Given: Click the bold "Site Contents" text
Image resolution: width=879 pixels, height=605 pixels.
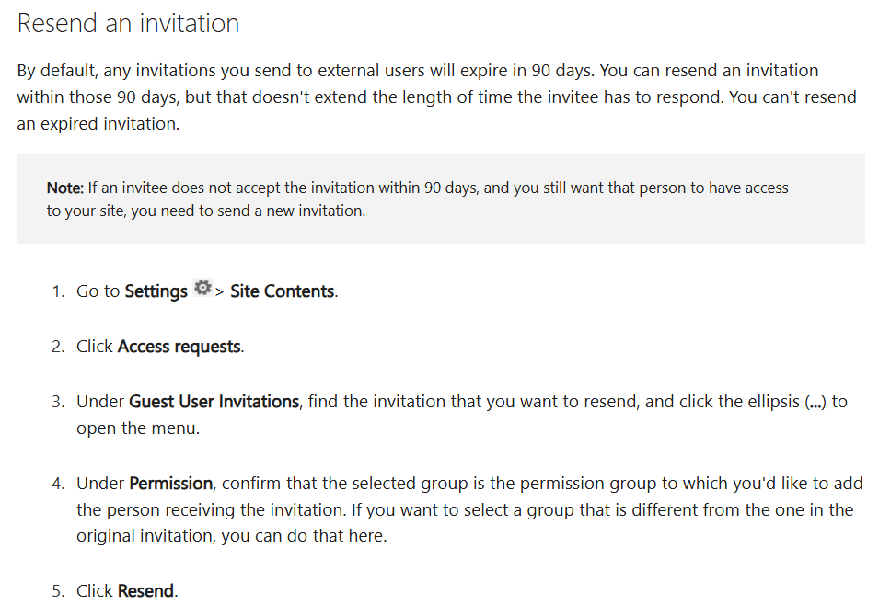Looking at the screenshot, I should pos(283,291).
